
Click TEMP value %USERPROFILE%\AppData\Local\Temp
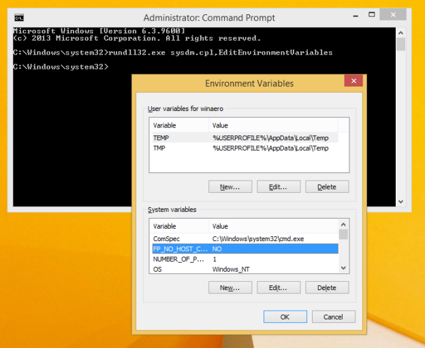(x=270, y=138)
